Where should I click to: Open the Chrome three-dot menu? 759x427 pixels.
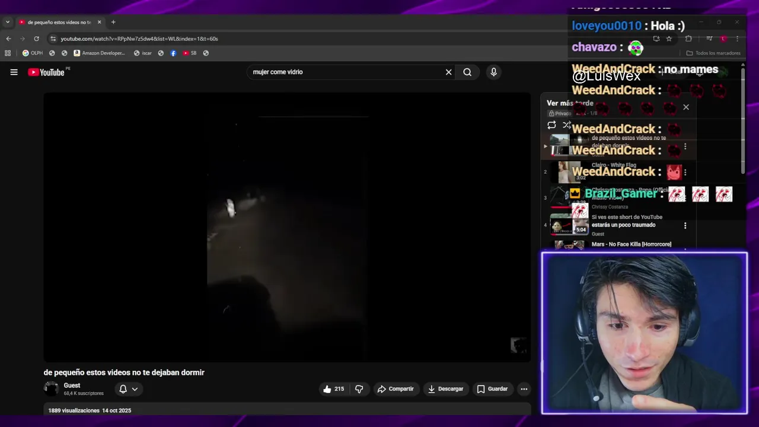[737, 39]
